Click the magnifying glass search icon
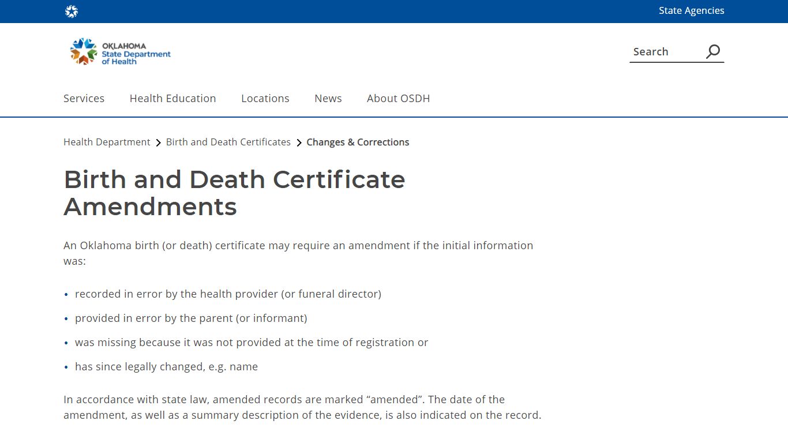Image resolution: width=788 pixels, height=443 pixels. (x=713, y=51)
